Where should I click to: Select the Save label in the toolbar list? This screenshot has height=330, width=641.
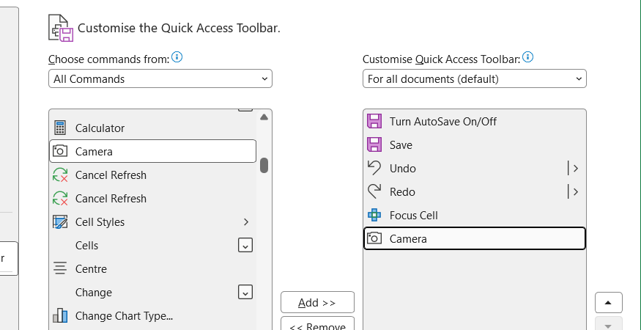[x=401, y=145]
